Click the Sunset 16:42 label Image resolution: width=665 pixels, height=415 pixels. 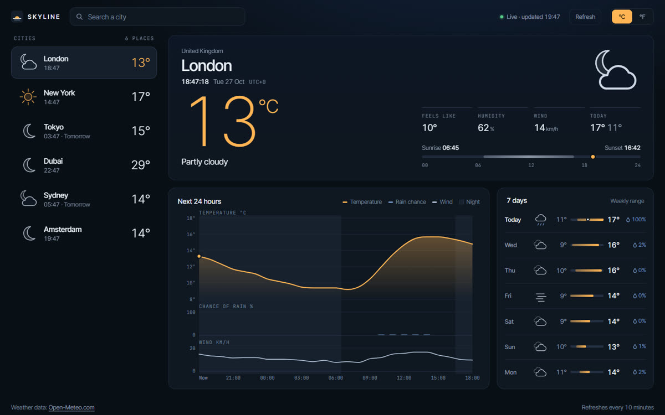click(x=622, y=148)
